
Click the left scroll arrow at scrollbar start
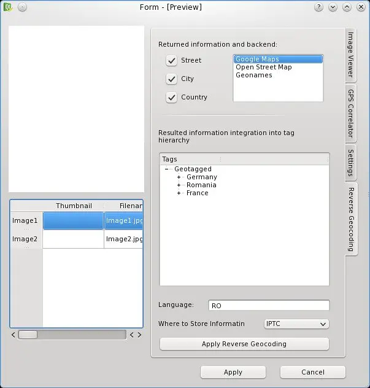point(13,335)
